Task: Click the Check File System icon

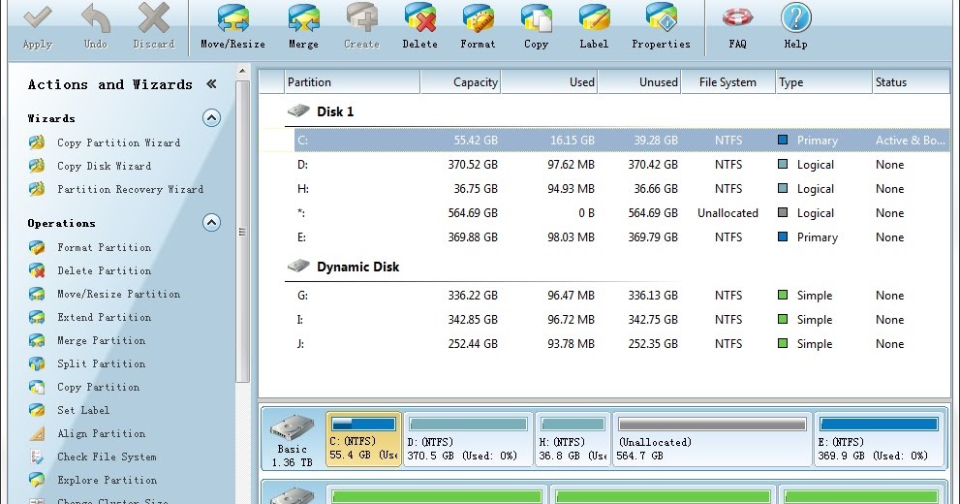Action: point(37,457)
